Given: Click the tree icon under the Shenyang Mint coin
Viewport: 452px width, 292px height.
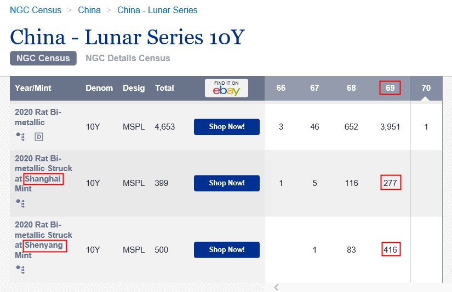Looking at the screenshot, I should [21, 270].
